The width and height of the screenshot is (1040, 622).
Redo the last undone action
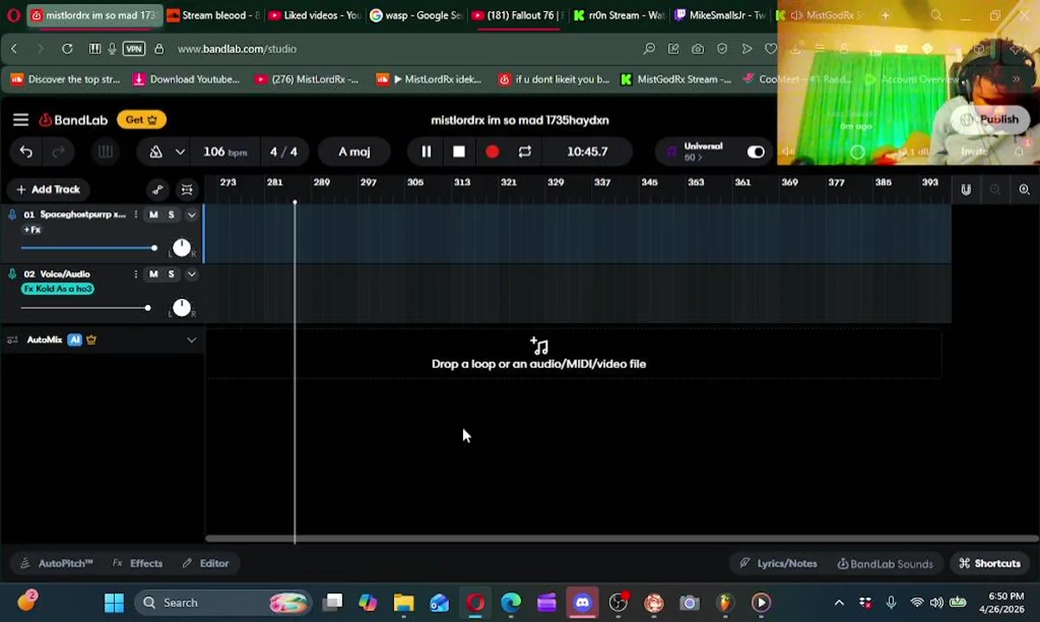click(x=58, y=152)
